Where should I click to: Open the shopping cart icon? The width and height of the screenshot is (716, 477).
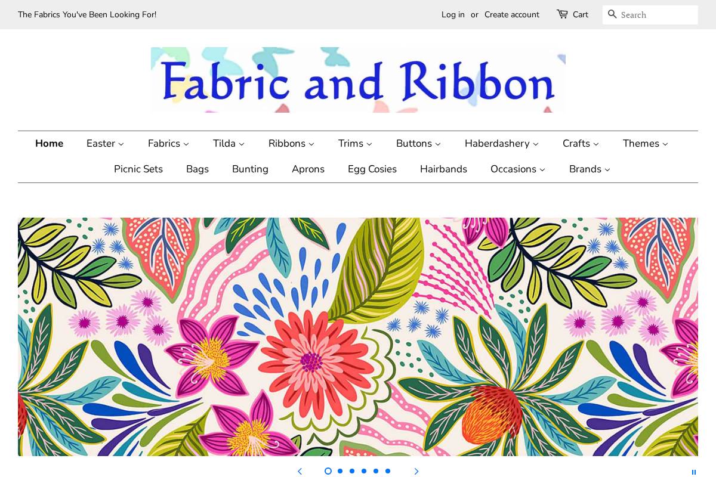(x=561, y=14)
